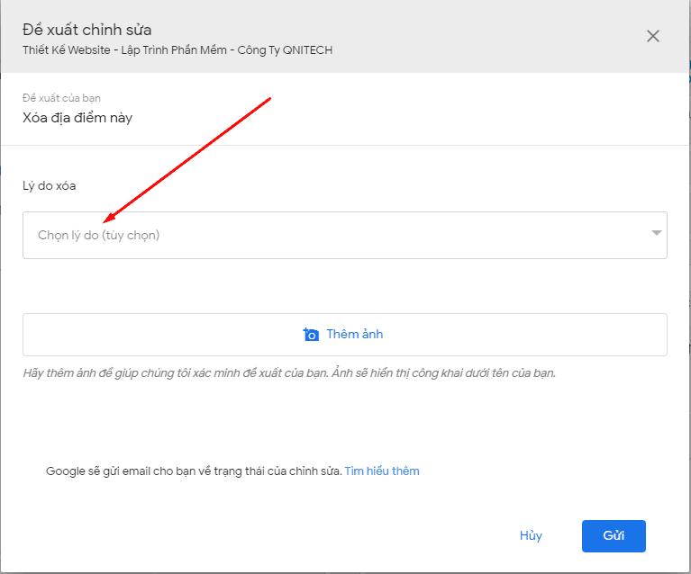Click the Đề xuất của bạn label
The image size is (691, 574).
coord(61,97)
